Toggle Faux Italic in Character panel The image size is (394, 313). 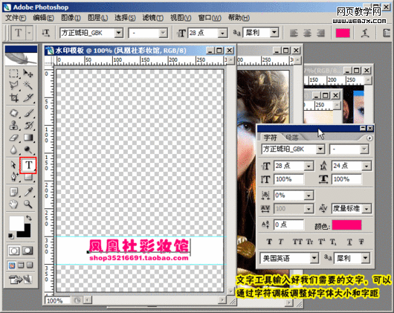[x=281, y=242]
